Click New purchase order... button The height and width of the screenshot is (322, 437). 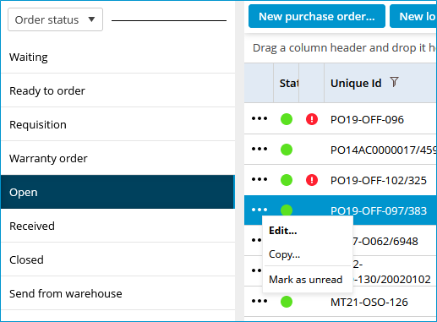(x=317, y=16)
